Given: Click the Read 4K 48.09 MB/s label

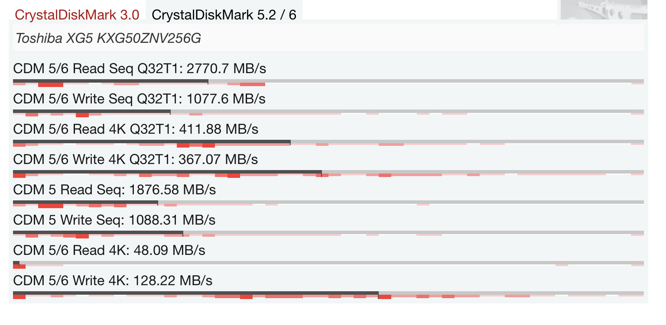Looking at the screenshot, I should [x=110, y=251].
